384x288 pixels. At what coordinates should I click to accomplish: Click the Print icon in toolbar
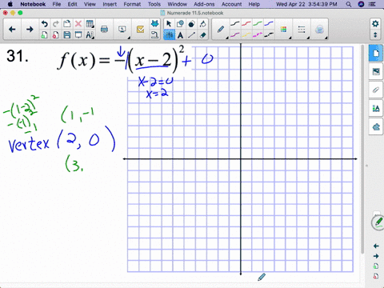click(x=104, y=30)
